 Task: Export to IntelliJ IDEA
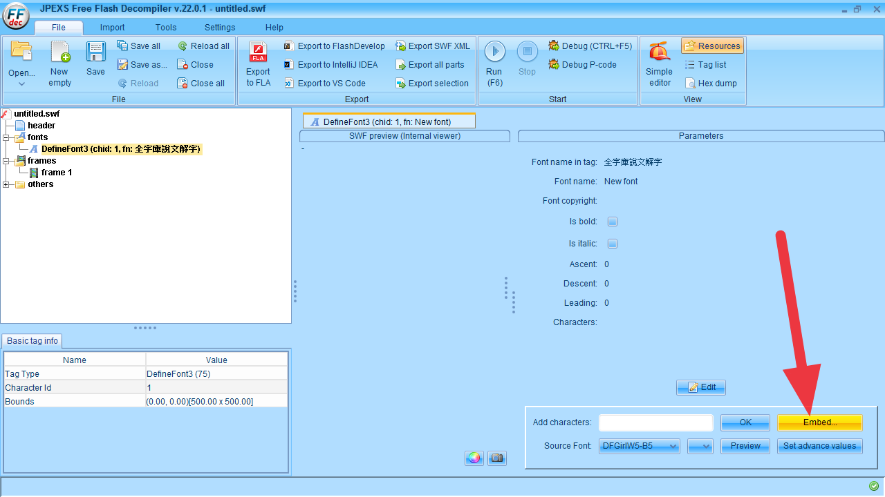click(331, 65)
